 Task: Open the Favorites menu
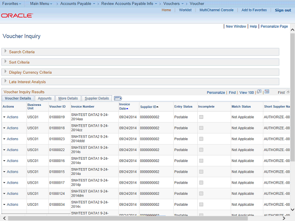[12, 3]
